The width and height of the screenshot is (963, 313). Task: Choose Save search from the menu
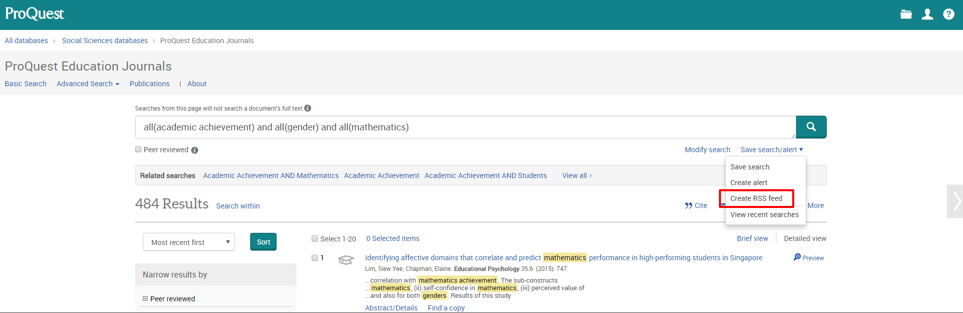(x=750, y=167)
